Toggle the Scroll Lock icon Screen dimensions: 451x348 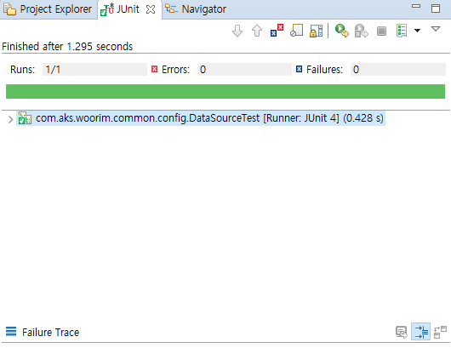coord(316,31)
